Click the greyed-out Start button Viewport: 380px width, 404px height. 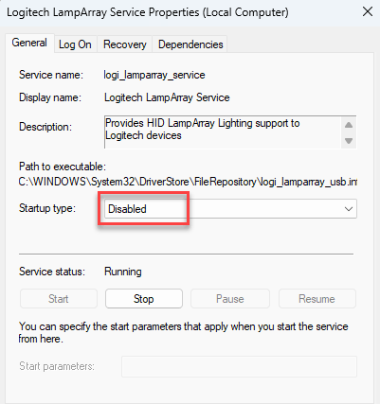click(x=59, y=299)
